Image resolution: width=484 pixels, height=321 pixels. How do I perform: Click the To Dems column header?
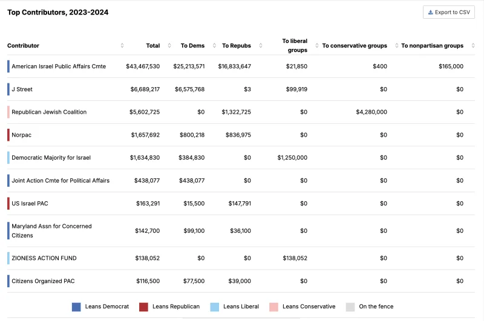click(x=192, y=45)
